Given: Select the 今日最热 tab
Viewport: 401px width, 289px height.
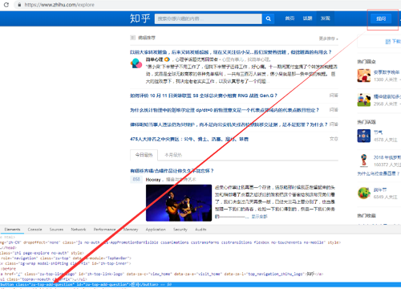Looking at the screenshot, I should [x=144, y=155].
